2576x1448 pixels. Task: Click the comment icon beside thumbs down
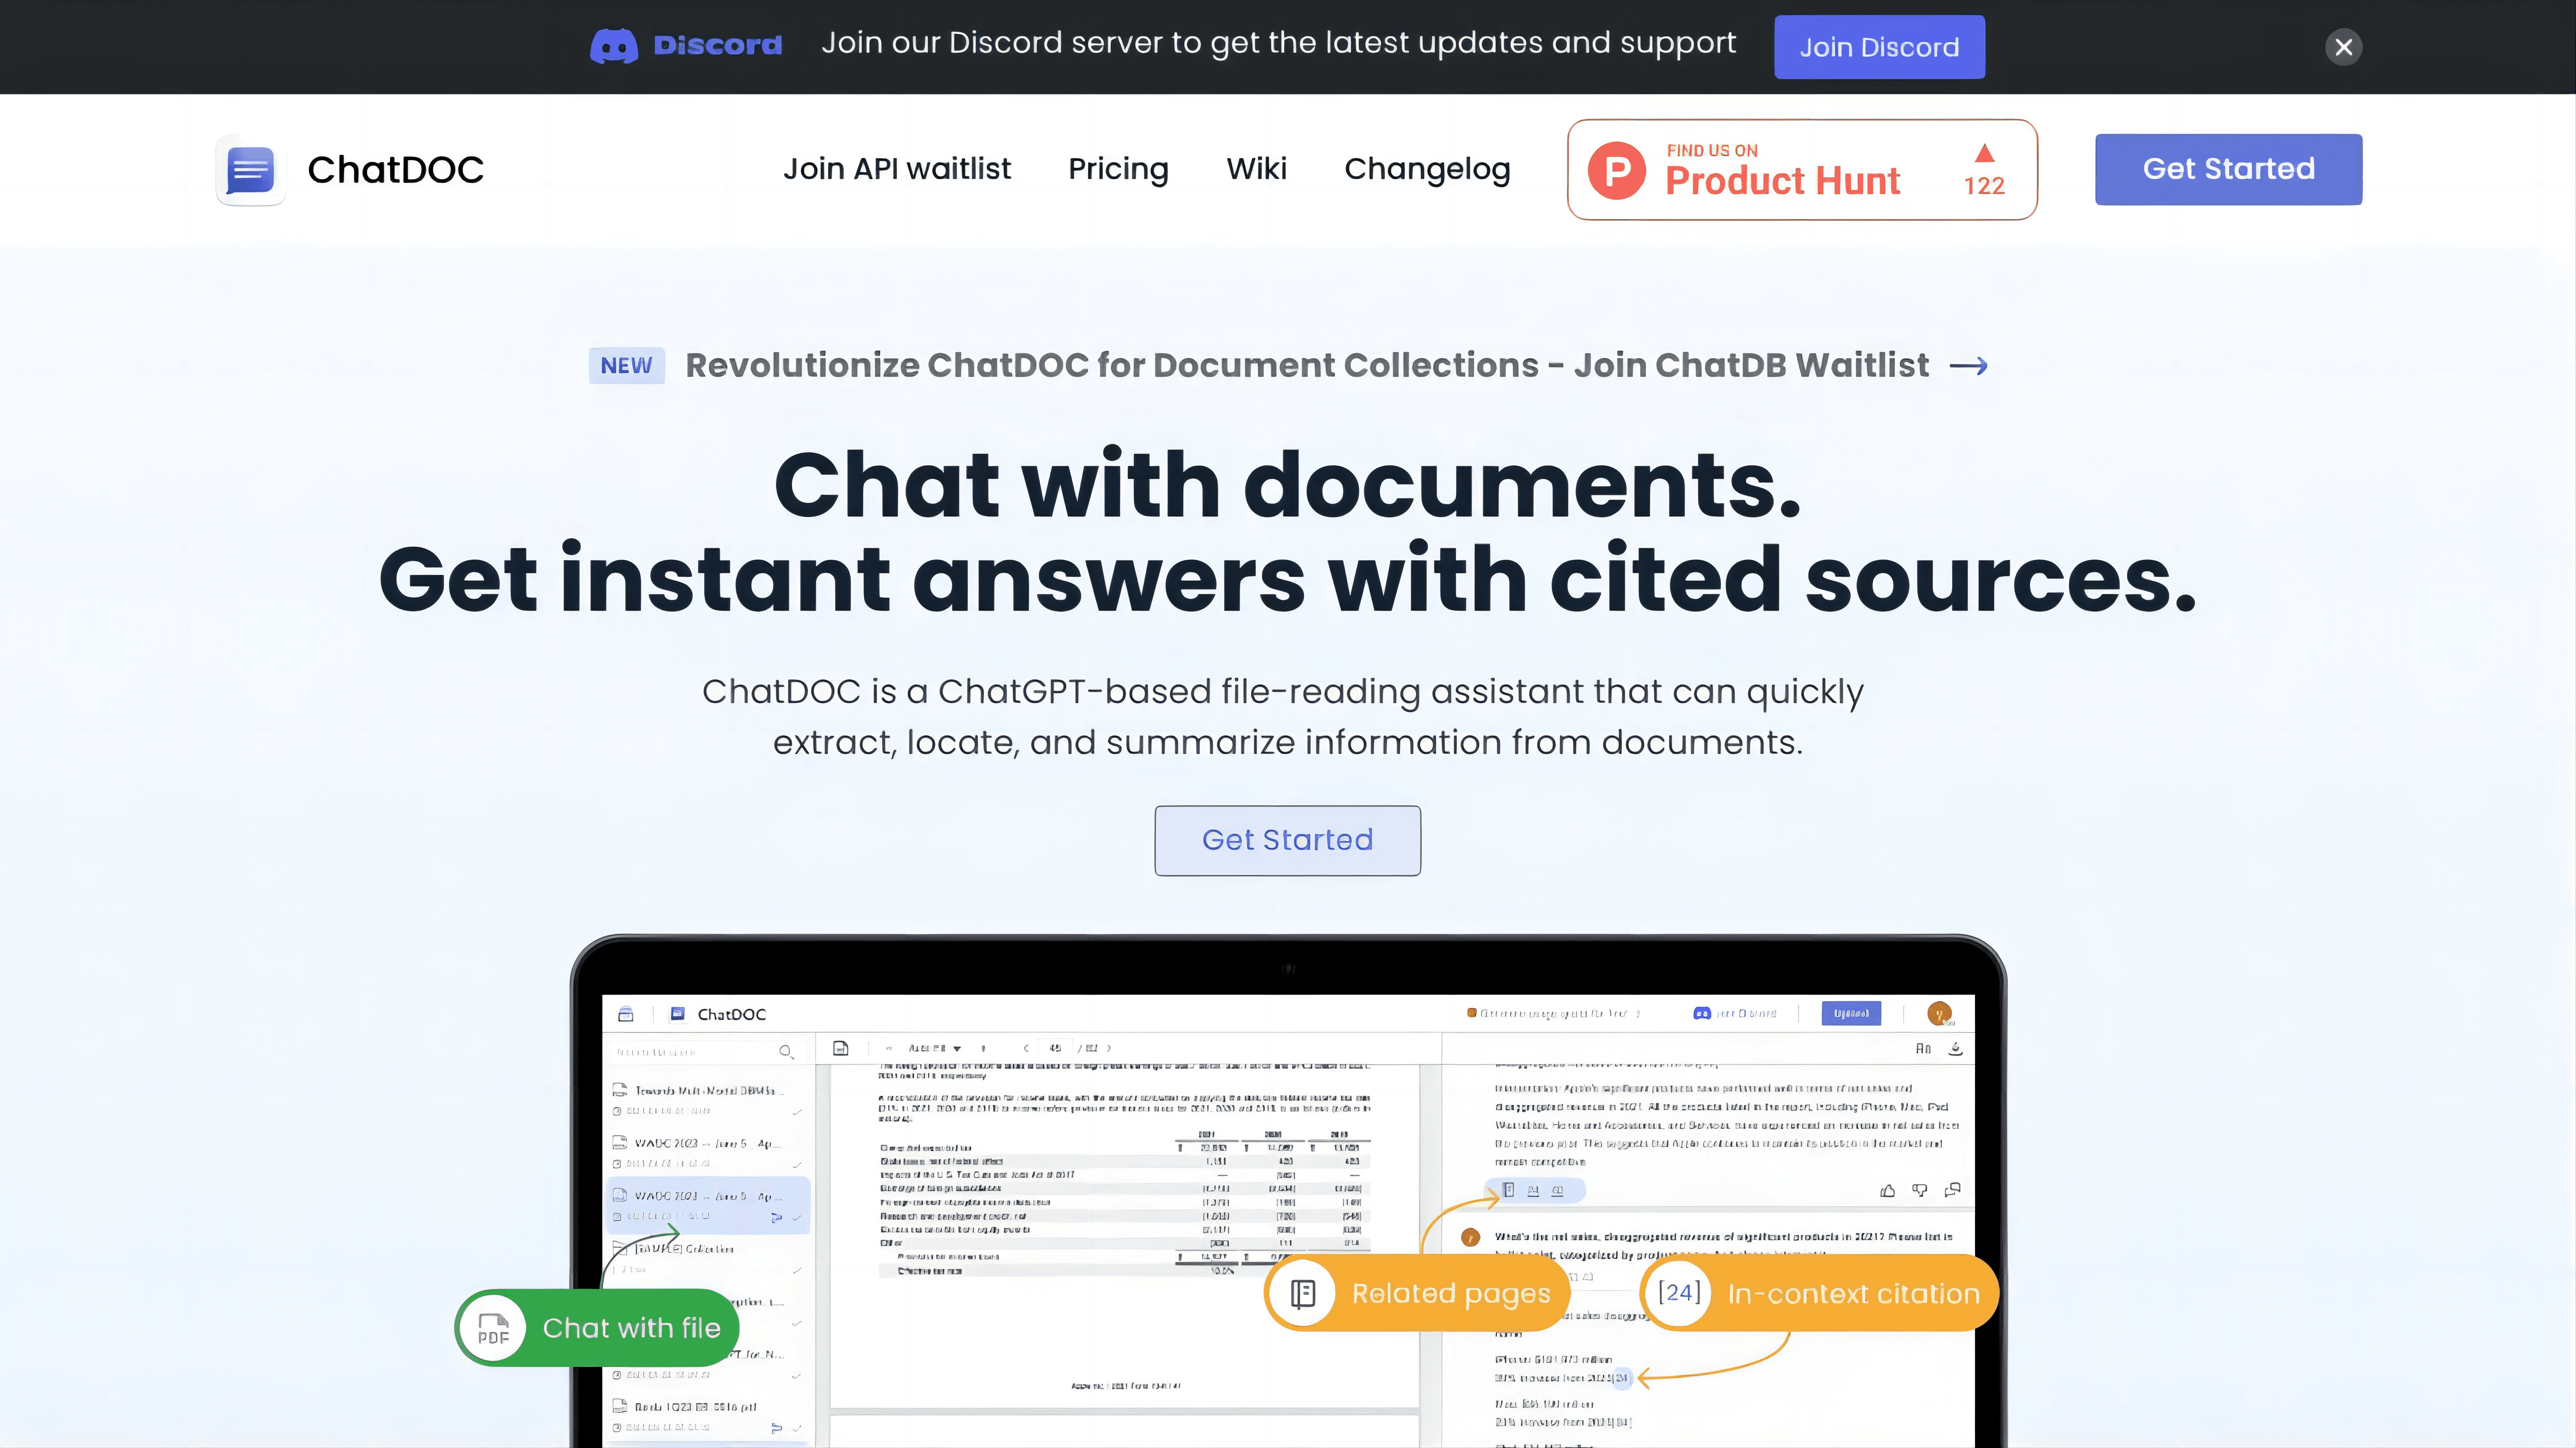pyautogui.click(x=1952, y=1190)
